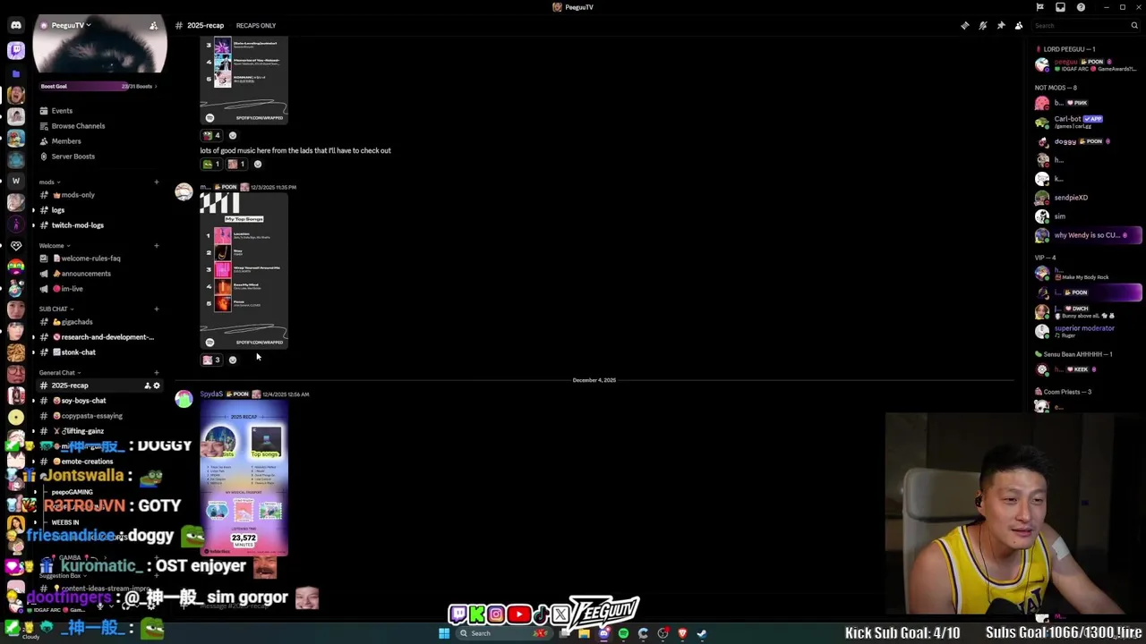Viewport: 1146px width, 644px height.
Task: Open Browse Channels
Action: 78,126
